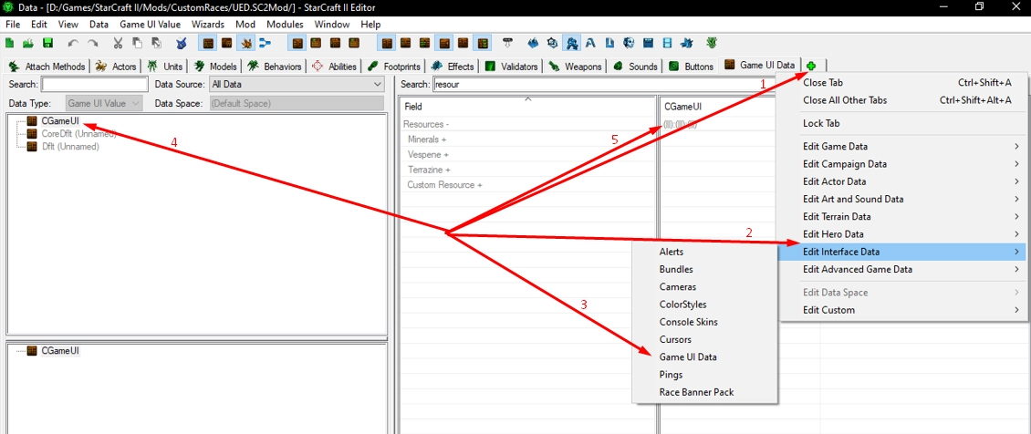Expand the Custom Resource field
This screenshot has width=1031, height=434.
(x=444, y=184)
